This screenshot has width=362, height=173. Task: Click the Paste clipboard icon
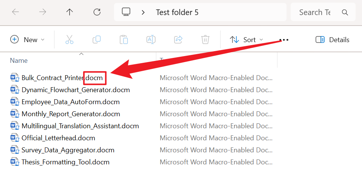pyautogui.click(x=124, y=40)
